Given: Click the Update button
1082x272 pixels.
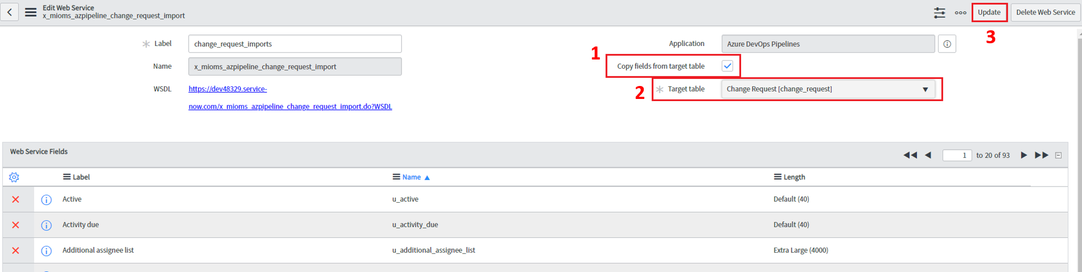Looking at the screenshot, I should coord(989,12).
